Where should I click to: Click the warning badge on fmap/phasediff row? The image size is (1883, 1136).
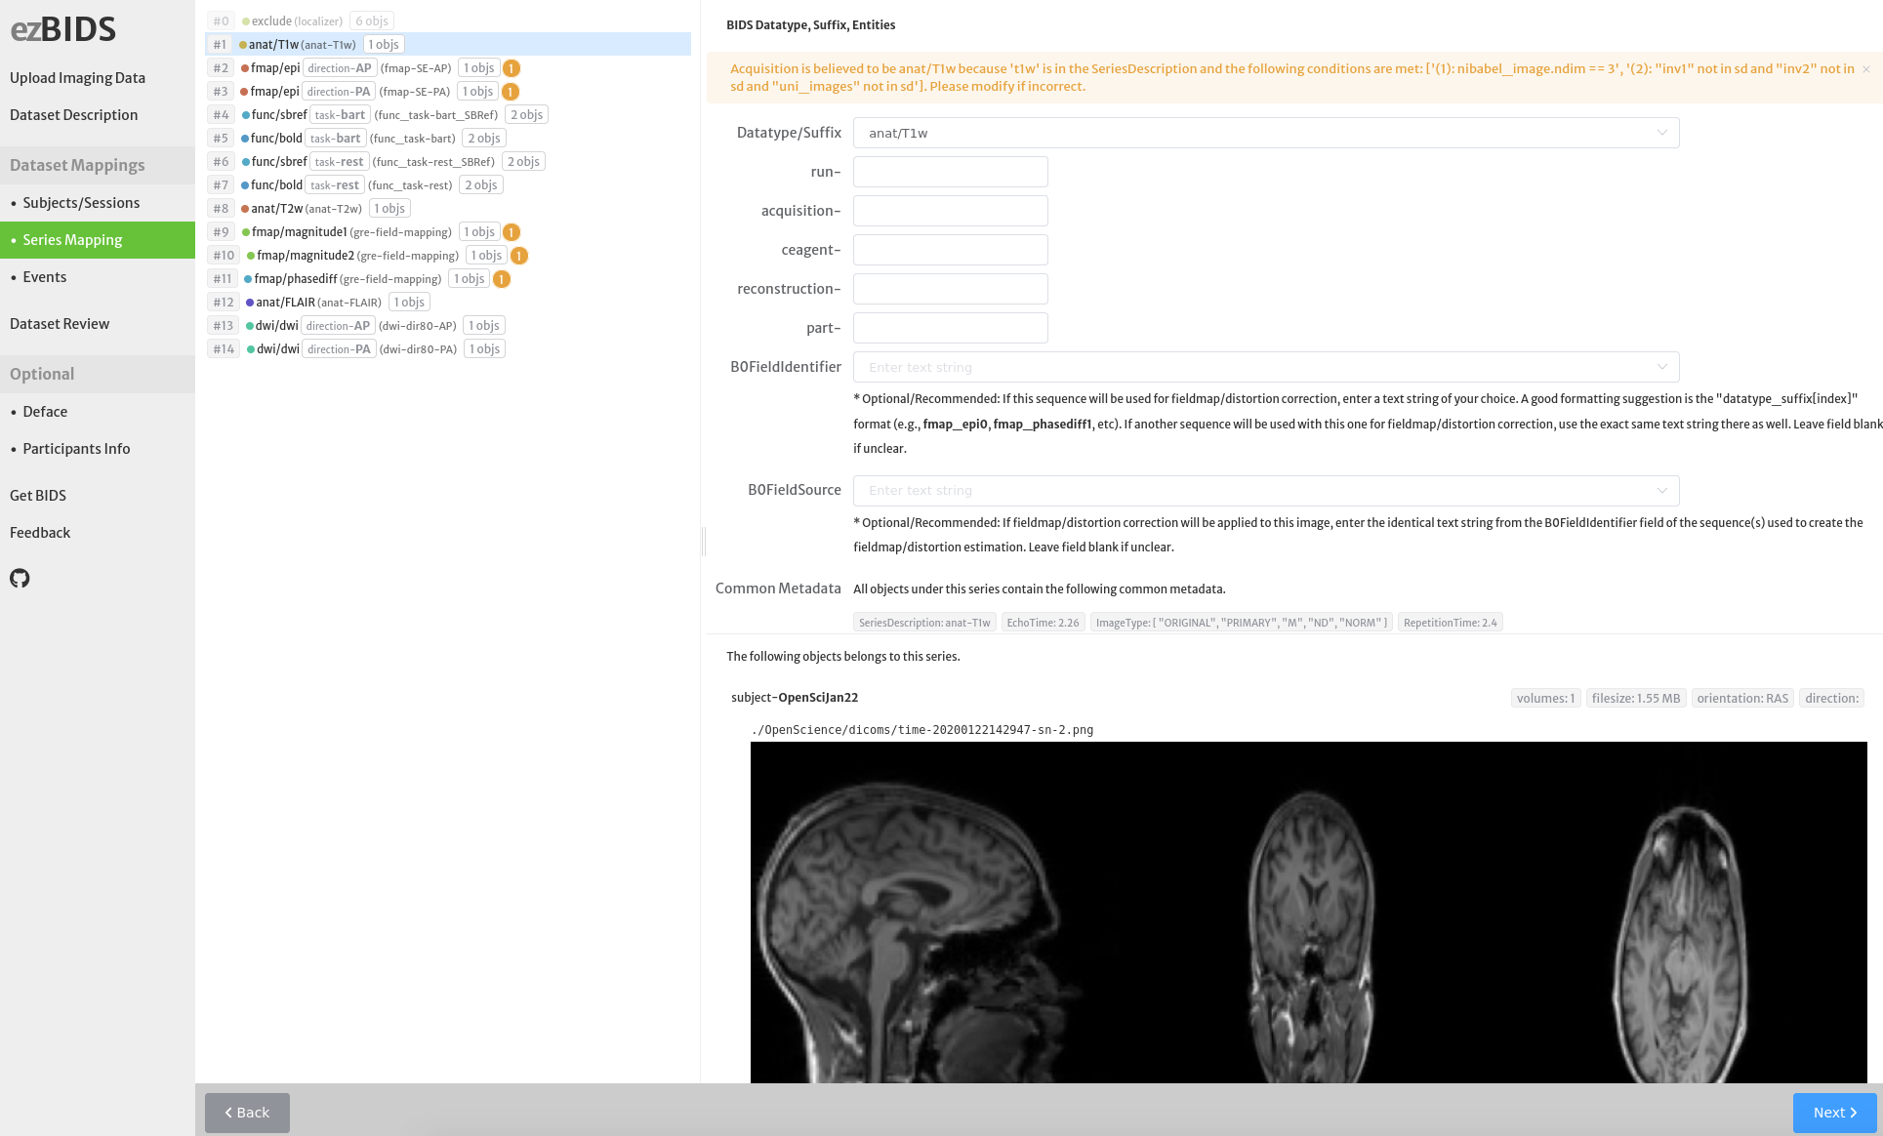502,279
